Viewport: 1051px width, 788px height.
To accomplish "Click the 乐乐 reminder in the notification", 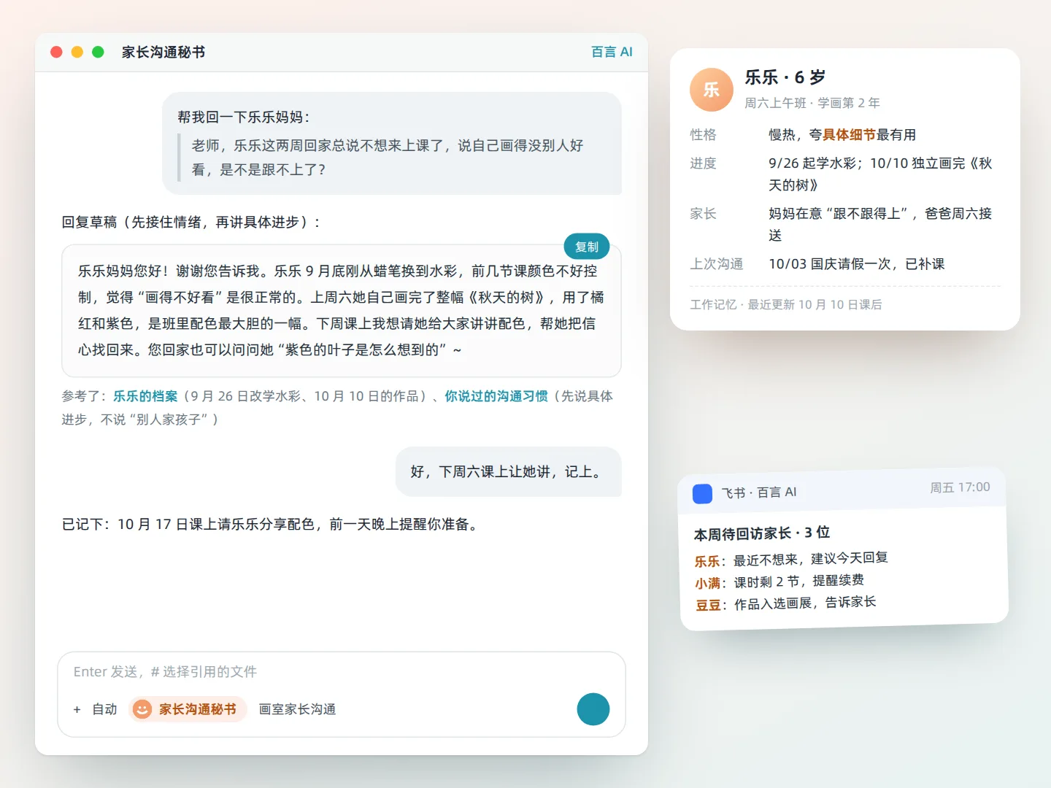I will point(791,560).
